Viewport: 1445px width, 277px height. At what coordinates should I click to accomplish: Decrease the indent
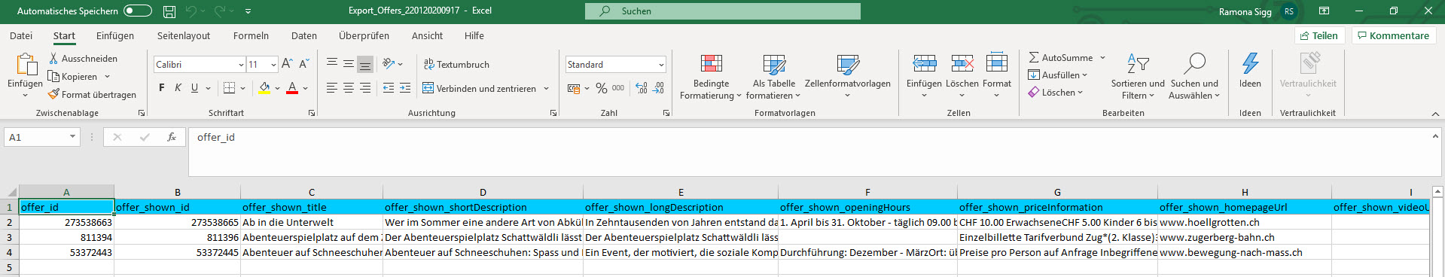pyautogui.click(x=389, y=88)
